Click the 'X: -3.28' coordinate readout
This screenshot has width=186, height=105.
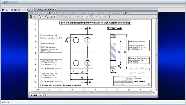[34, 95]
